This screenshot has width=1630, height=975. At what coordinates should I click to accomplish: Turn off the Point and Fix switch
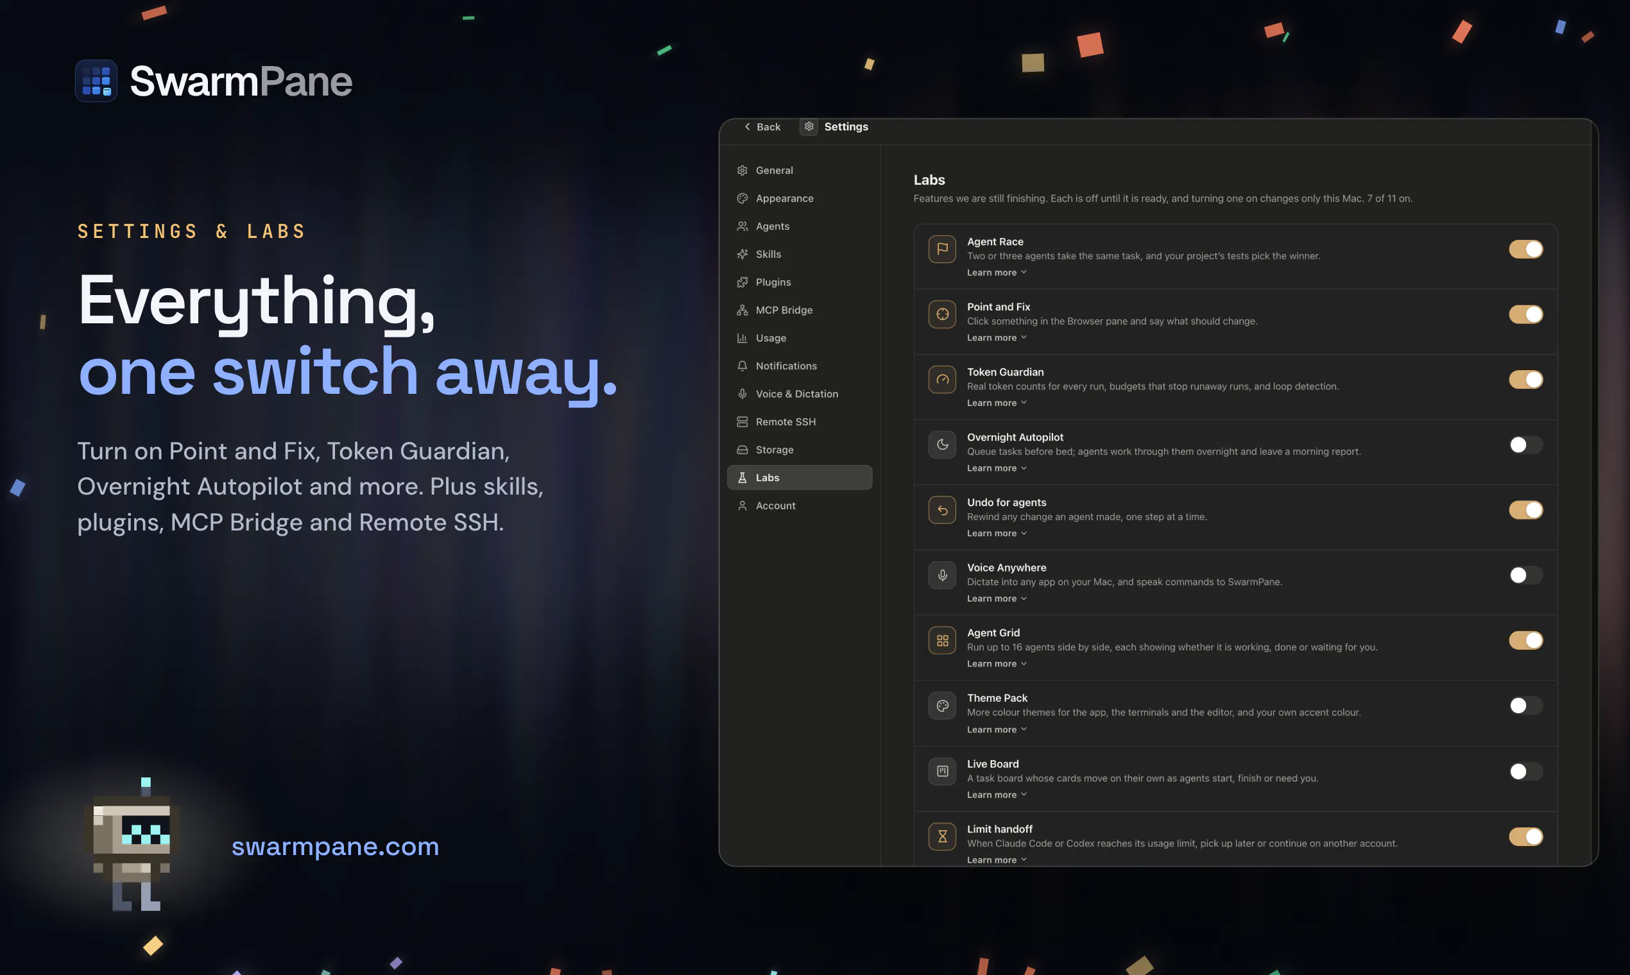[1525, 314]
